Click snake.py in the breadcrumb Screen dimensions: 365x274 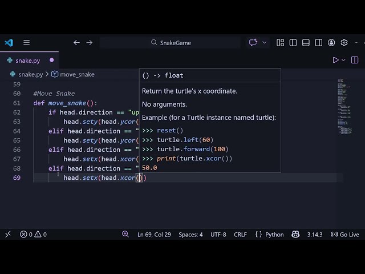coord(31,74)
